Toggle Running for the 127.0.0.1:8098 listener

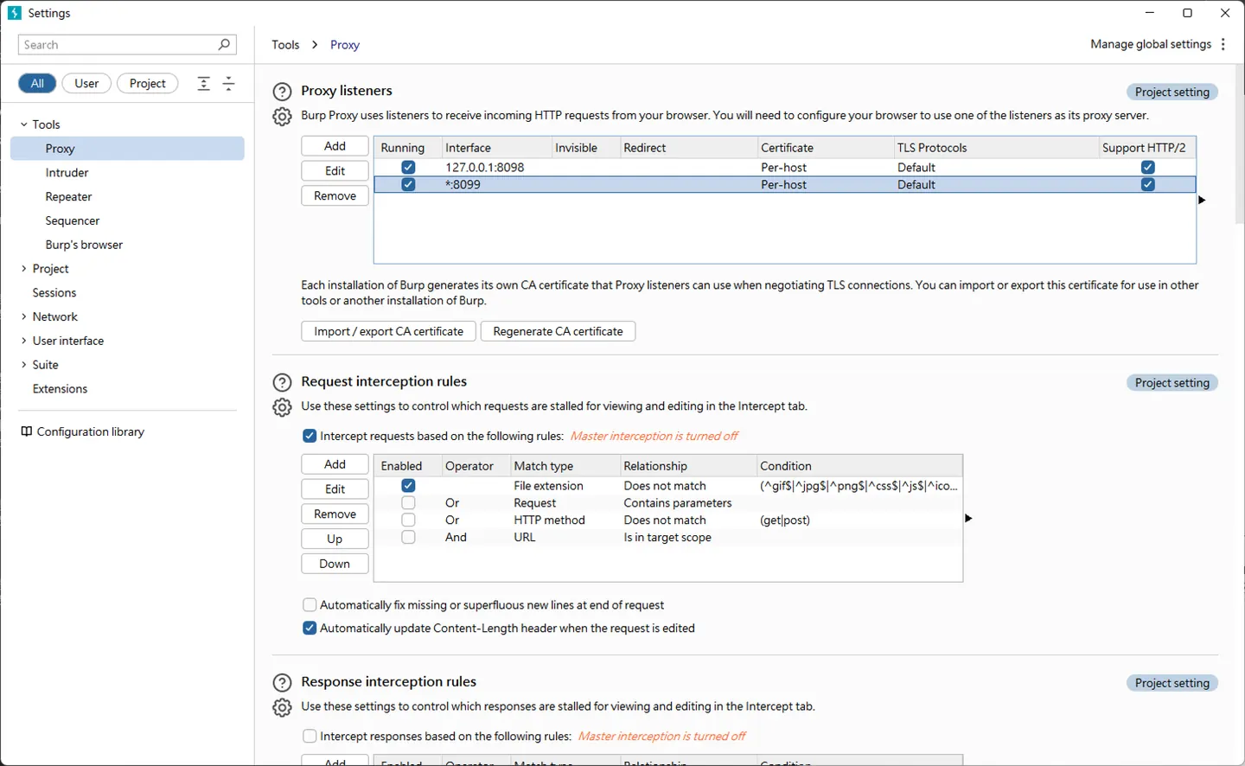(408, 167)
